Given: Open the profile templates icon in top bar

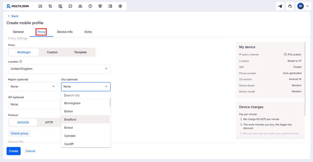Looking at the screenshot, I should point(60,6).
